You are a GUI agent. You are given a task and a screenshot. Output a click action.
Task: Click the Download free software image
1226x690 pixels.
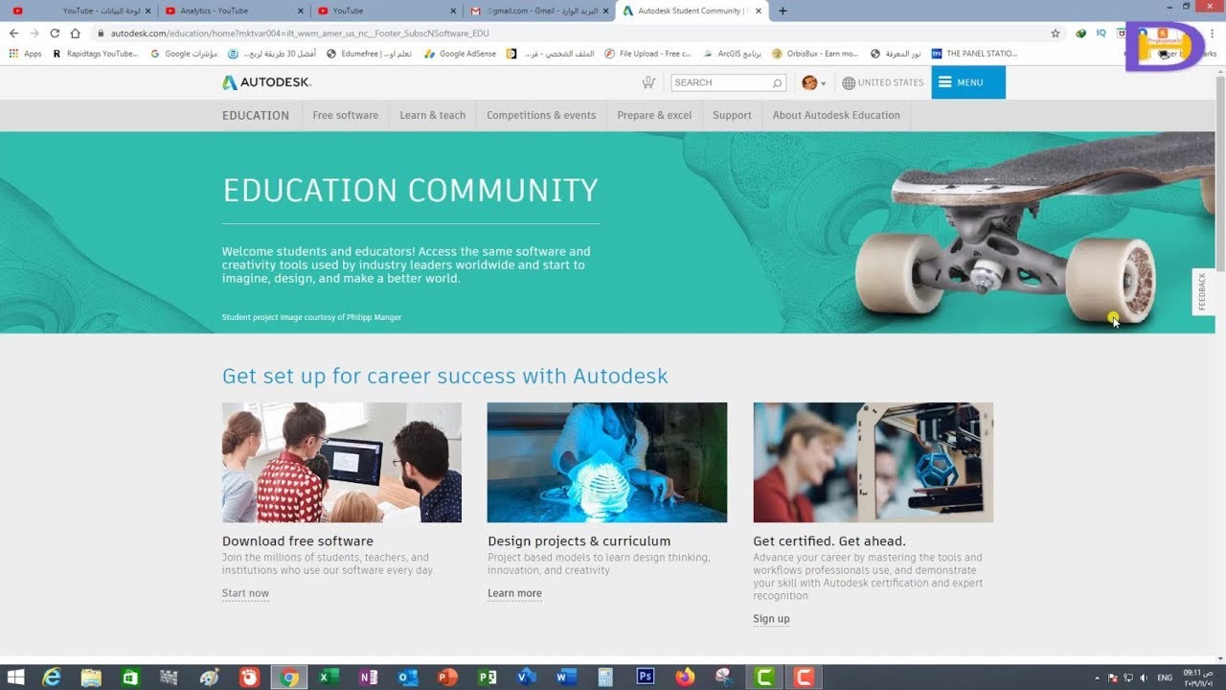pyautogui.click(x=342, y=462)
